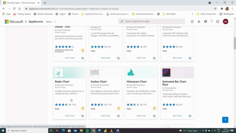Image resolution: width=236 pixels, height=133 pixels.
Task: Open Other bookmarks folder
Action: (x=206, y=14)
